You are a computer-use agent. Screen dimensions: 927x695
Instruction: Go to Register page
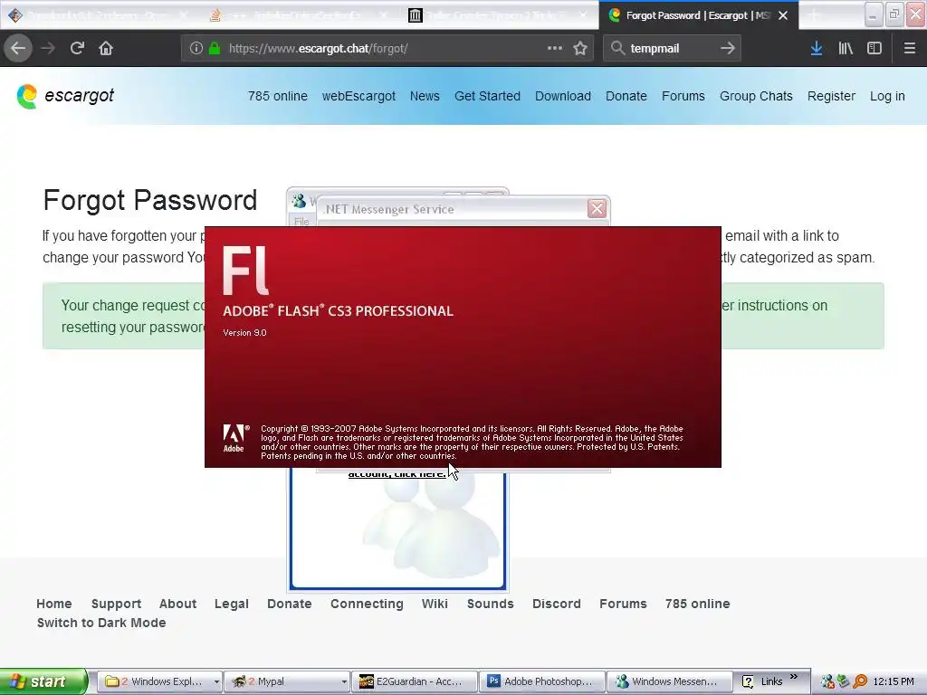(831, 96)
